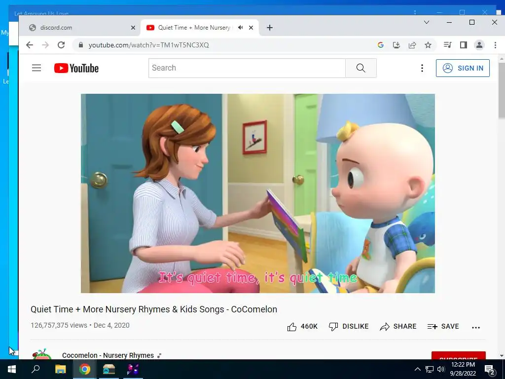Click the address bar lock icon
This screenshot has width=505, height=379.
pos(81,45)
